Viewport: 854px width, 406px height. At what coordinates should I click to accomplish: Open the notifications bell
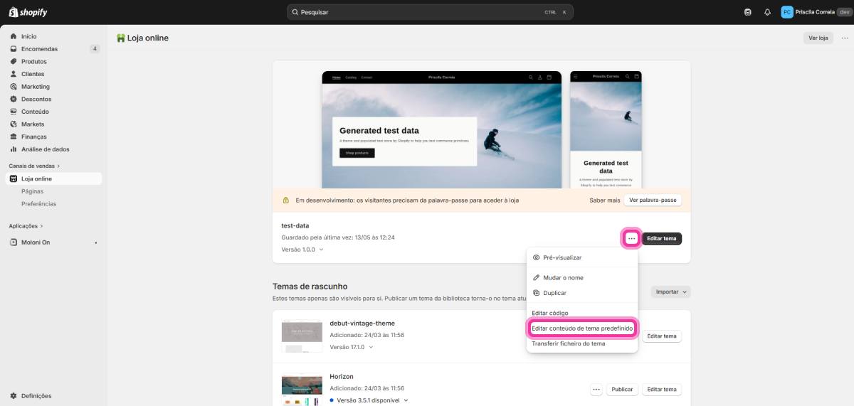coord(767,12)
